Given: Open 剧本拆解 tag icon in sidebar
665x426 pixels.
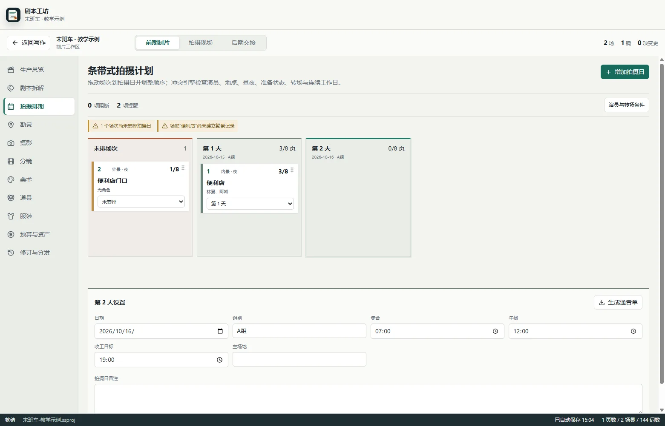Looking at the screenshot, I should (11, 88).
